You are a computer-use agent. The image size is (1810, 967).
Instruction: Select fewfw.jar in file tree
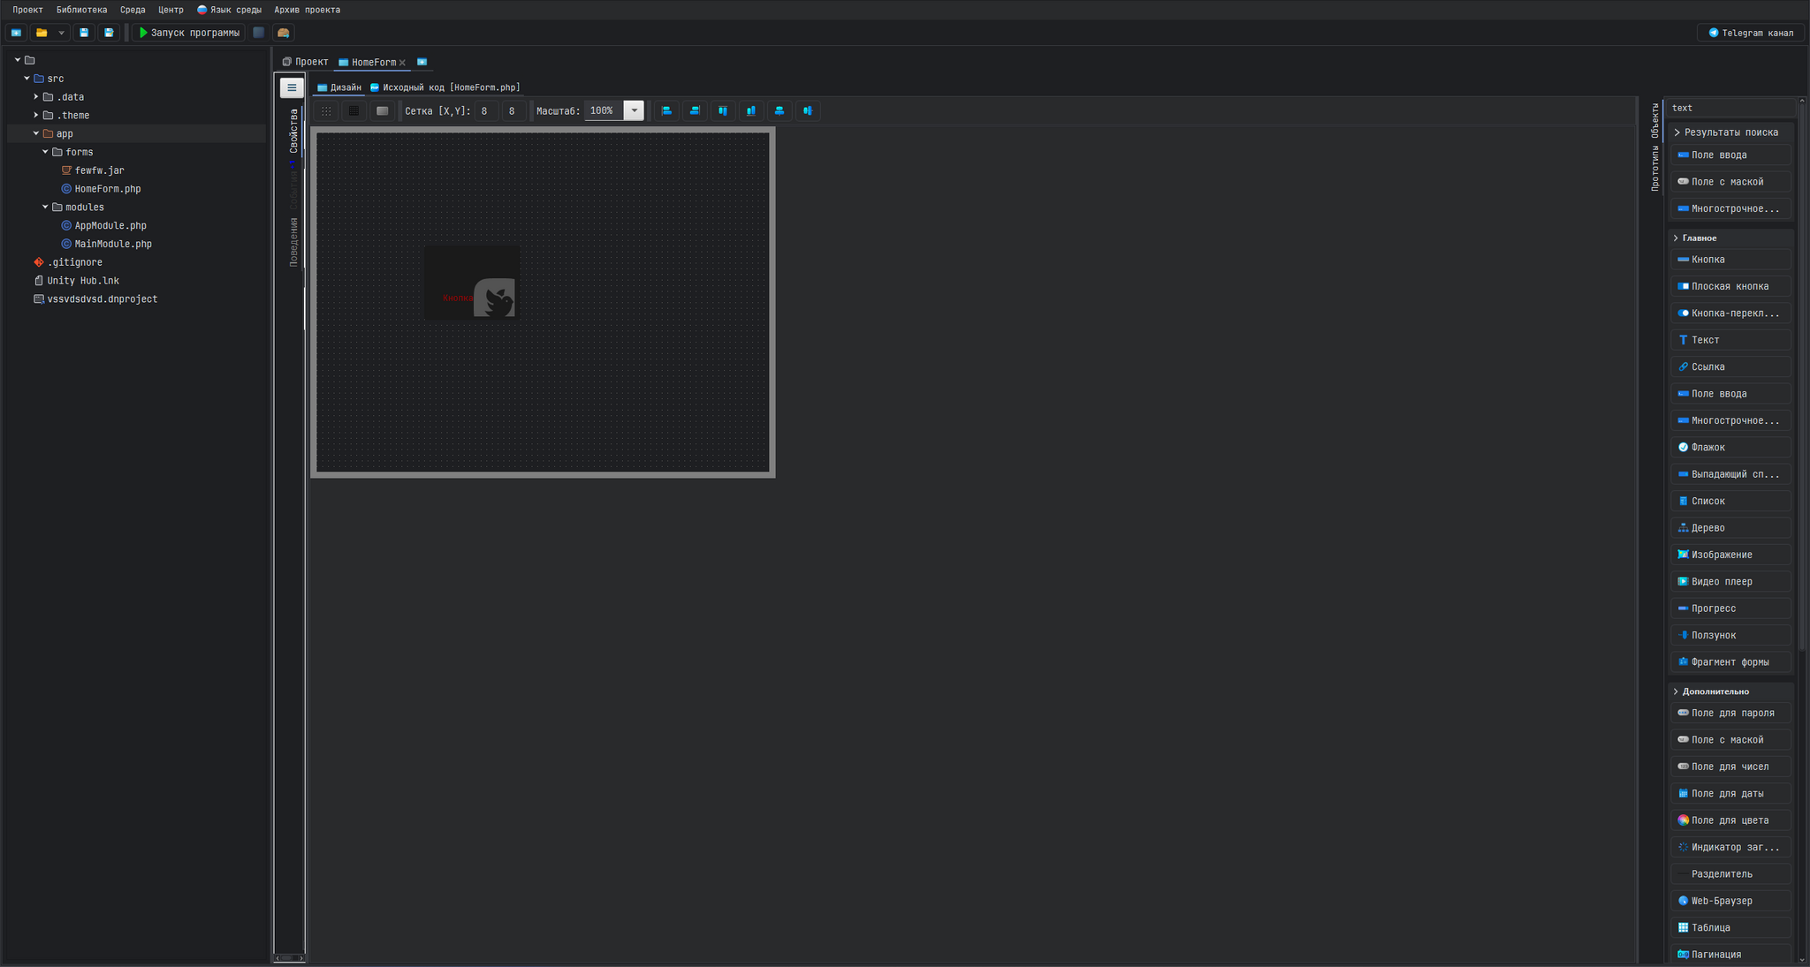pos(93,170)
